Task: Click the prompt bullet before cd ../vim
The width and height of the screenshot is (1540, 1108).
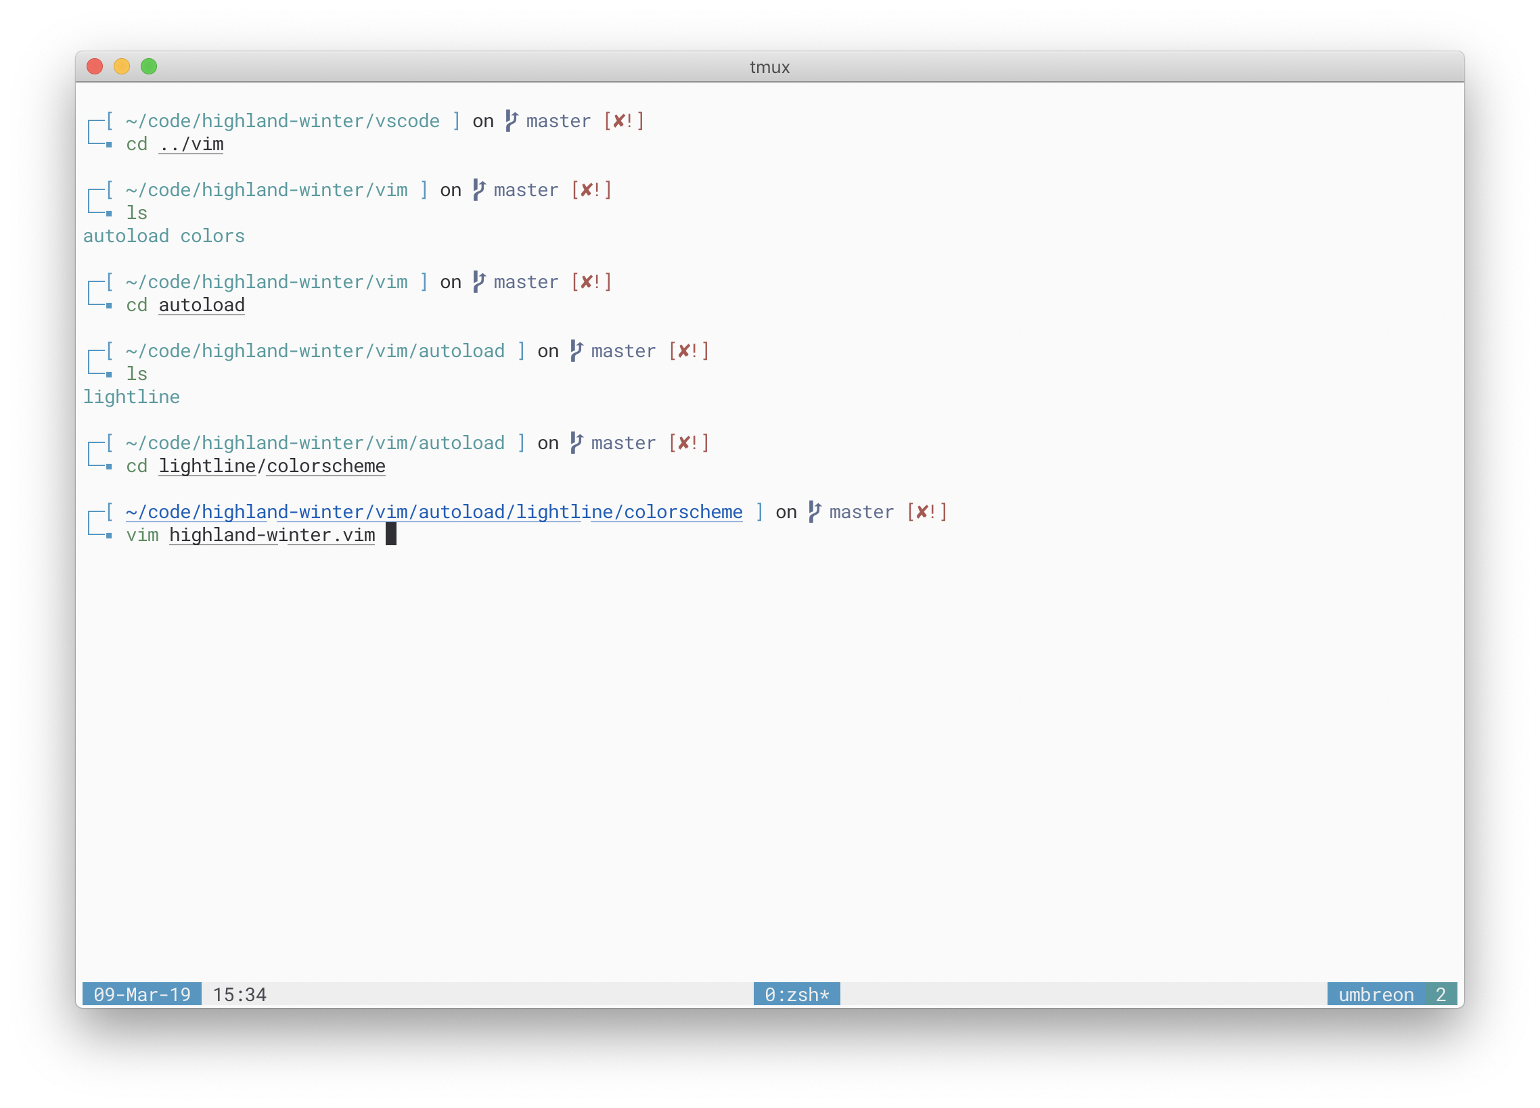Action: click(x=109, y=145)
